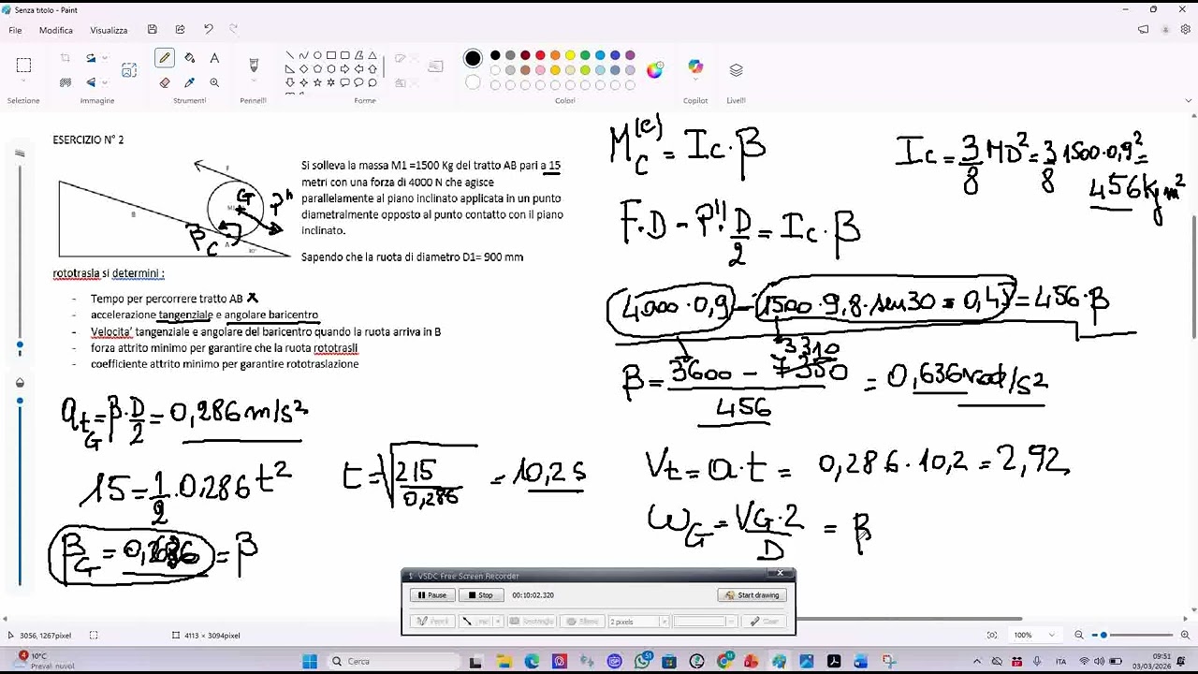The image size is (1198, 674).
Task: Select the Magnifier zoom tool
Action: tap(214, 82)
